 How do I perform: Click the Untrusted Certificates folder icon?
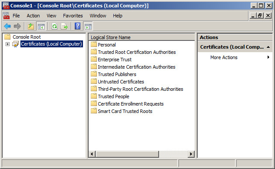coord(94,81)
